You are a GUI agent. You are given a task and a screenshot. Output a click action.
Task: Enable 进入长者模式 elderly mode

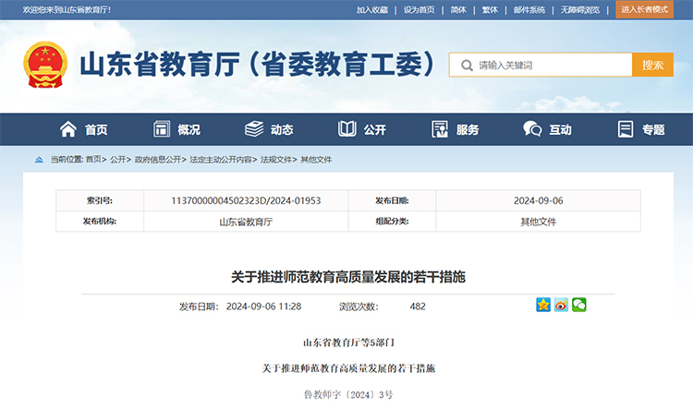click(644, 9)
